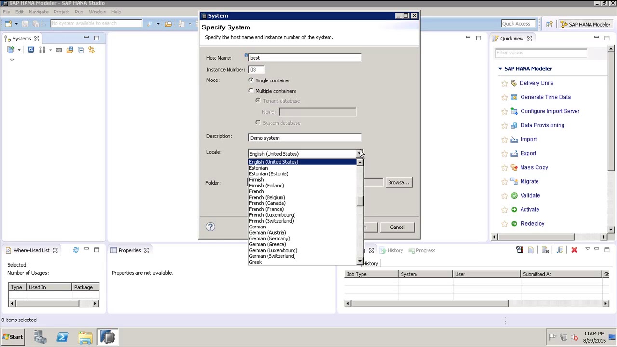Open the Window menu
617x347 pixels.
click(97, 12)
